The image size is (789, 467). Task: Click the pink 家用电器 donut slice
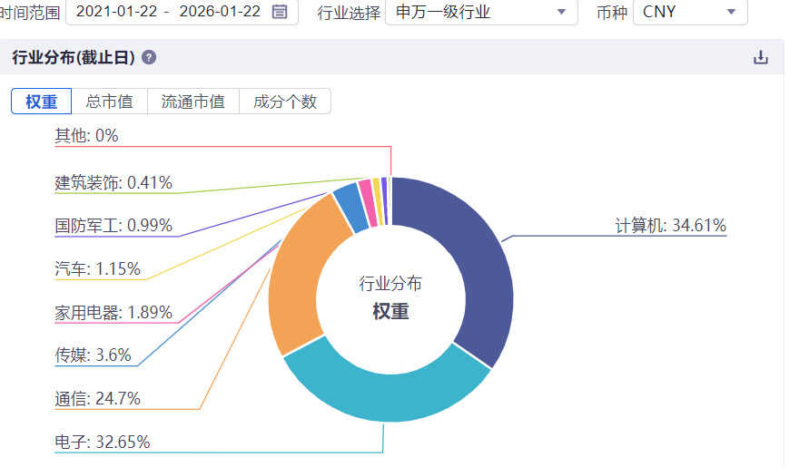(369, 202)
